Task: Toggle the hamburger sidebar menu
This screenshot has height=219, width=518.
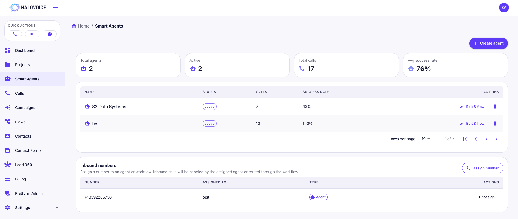Action: pos(56,8)
